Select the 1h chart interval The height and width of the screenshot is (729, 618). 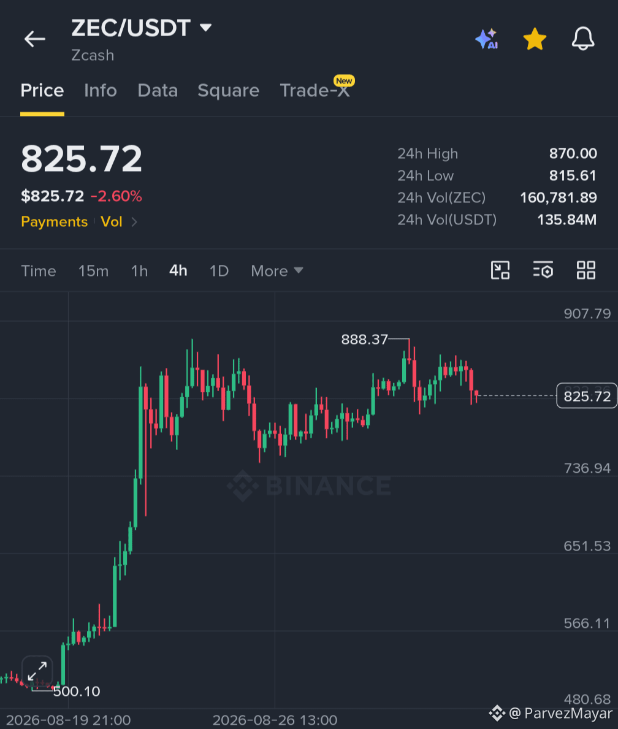(139, 270)
